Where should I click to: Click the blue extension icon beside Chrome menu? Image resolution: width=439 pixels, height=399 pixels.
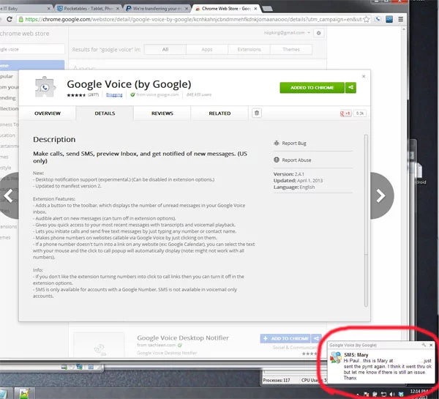coord(389,19)
